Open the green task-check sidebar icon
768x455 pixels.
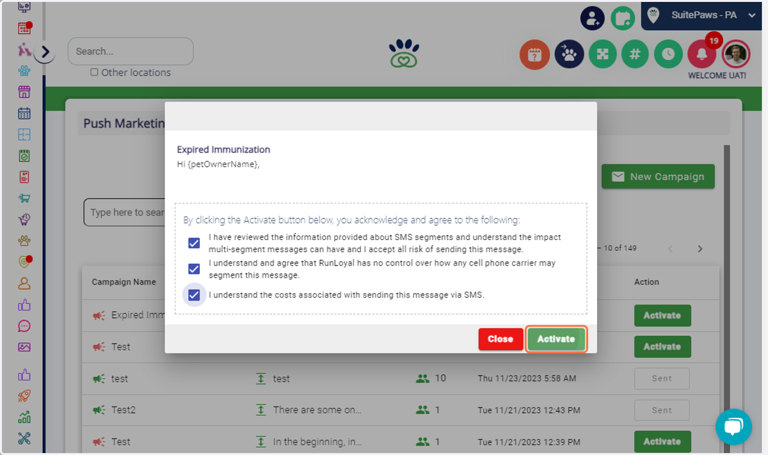(x=24, y=156)
